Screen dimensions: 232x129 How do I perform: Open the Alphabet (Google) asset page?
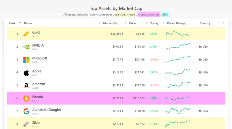tap(46, 110)
